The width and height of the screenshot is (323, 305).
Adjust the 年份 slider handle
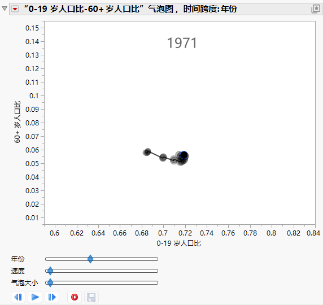(90, 259)
